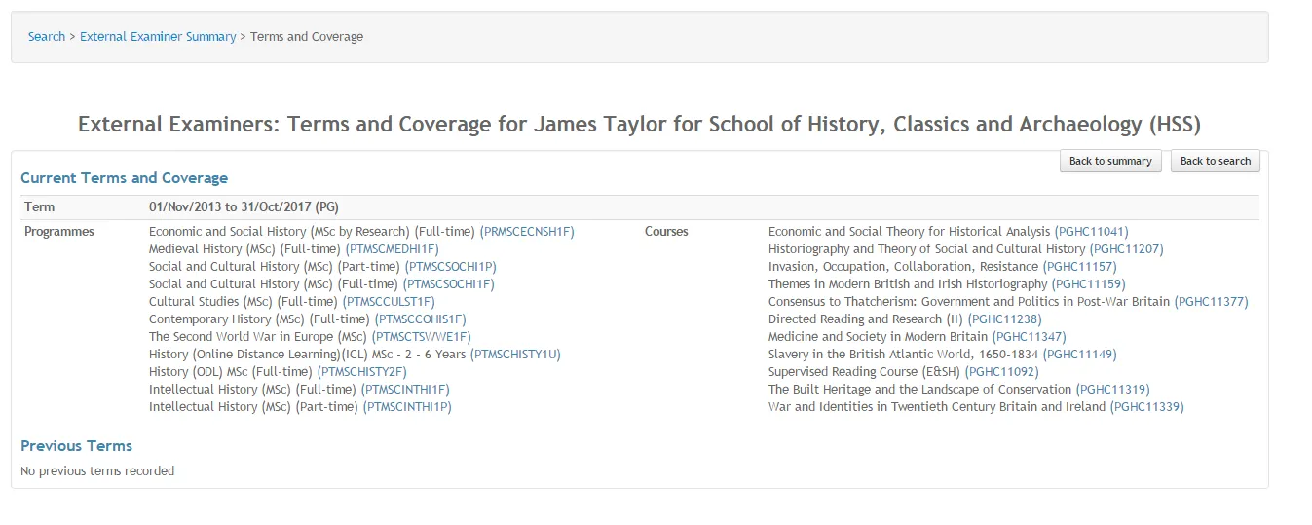This screenshot has height=525, width=1312.
Task: Select the term dates 01/Nov/2013 to 31/Oct/2017 (PG)
Action: coord(244,207)
